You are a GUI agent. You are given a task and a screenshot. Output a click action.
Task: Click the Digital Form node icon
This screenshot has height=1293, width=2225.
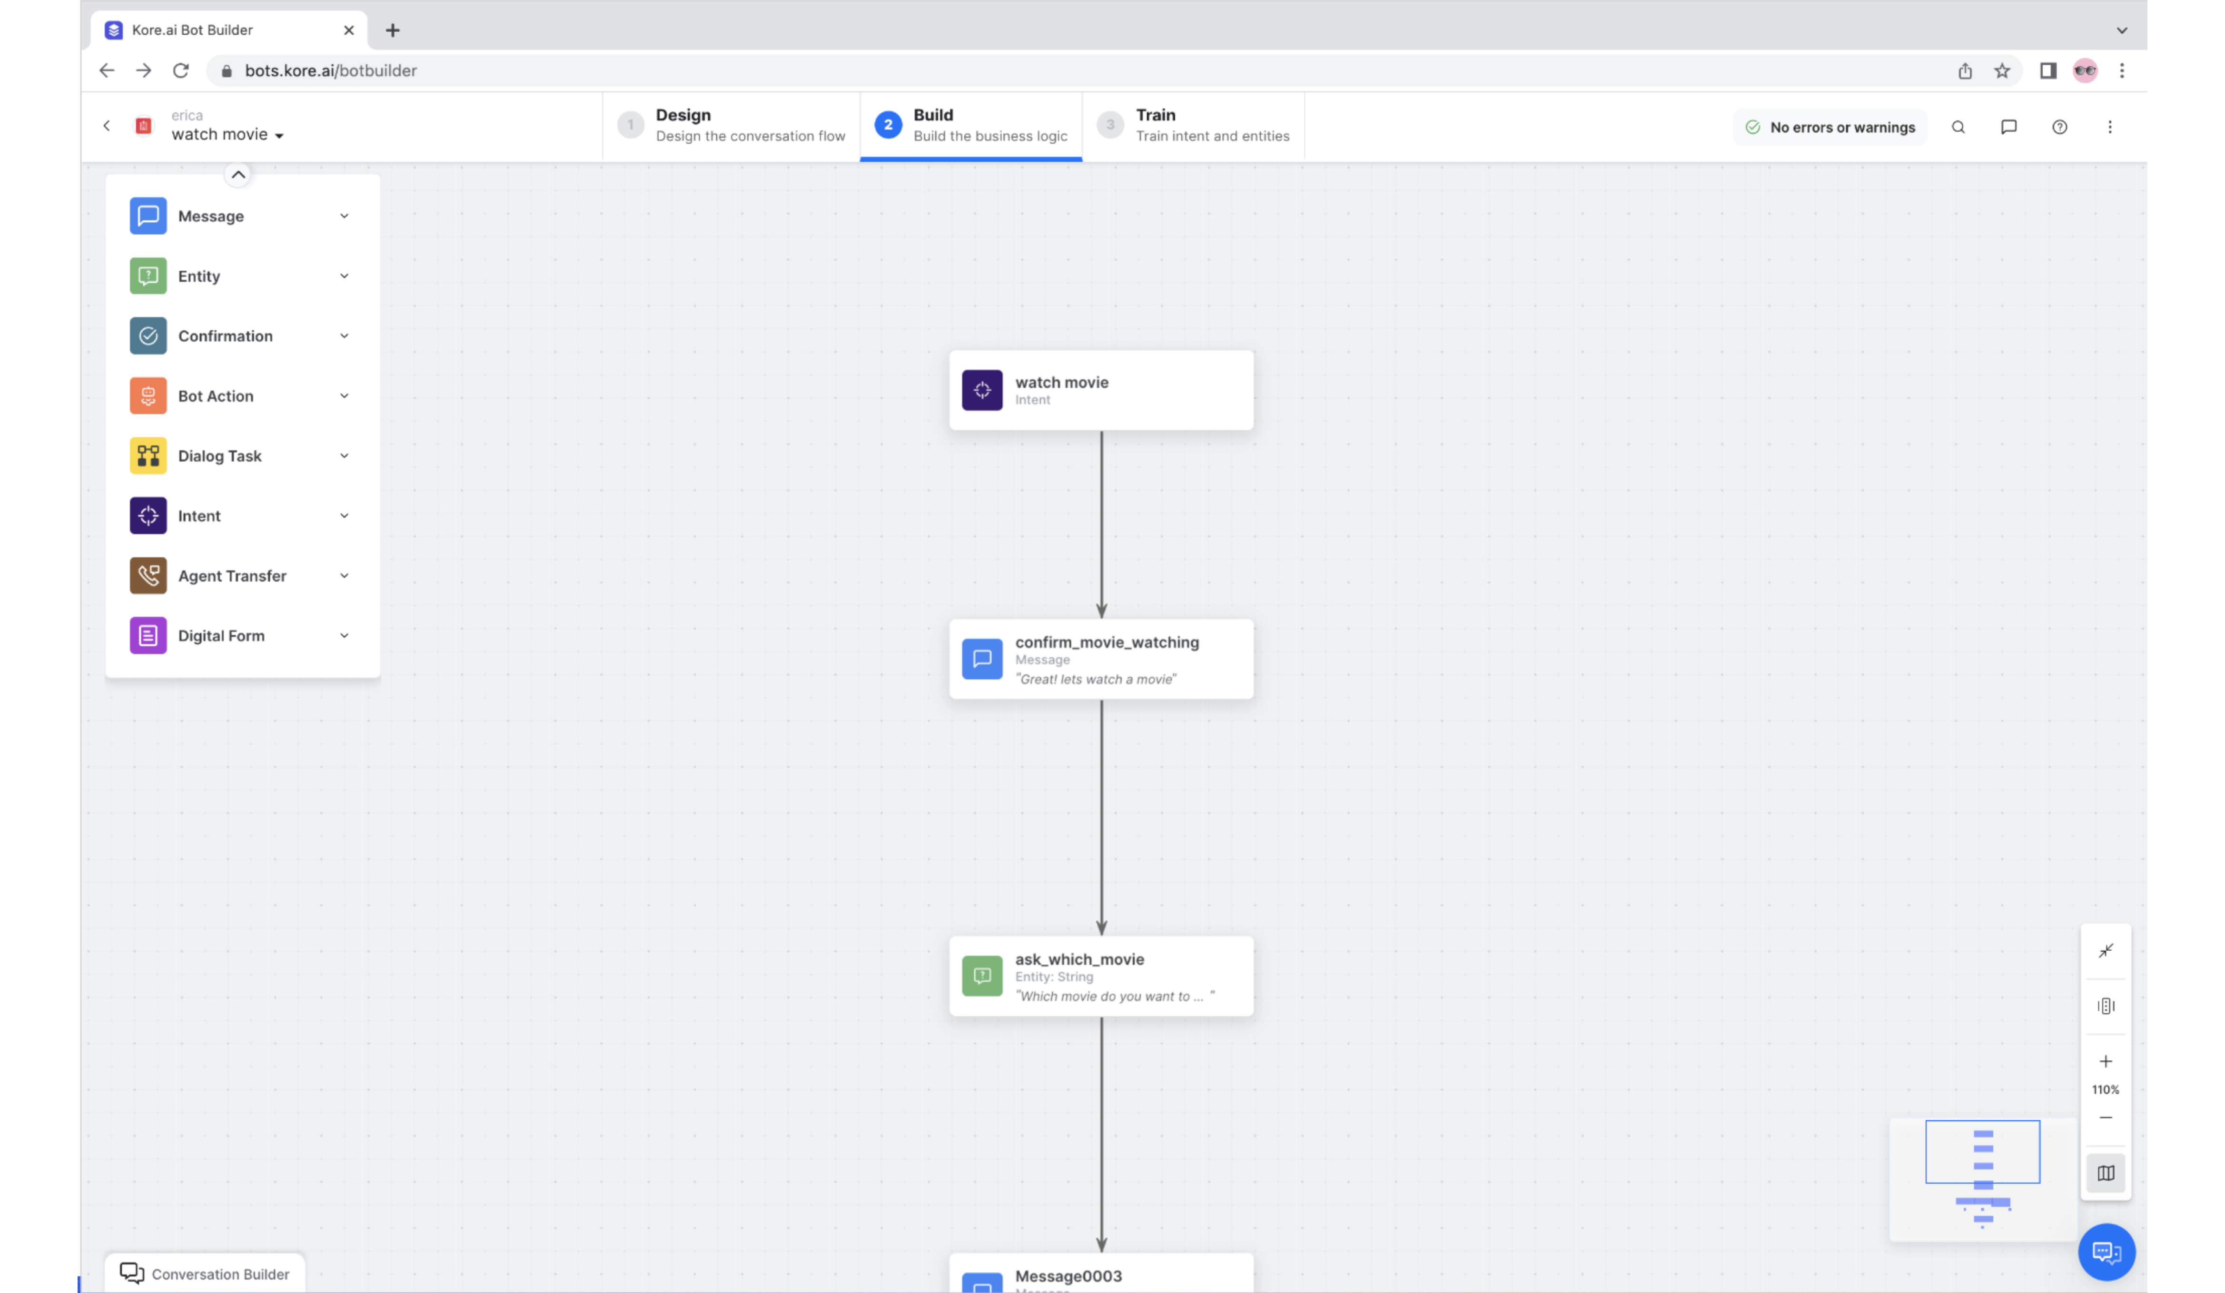[x=148, y=636]
